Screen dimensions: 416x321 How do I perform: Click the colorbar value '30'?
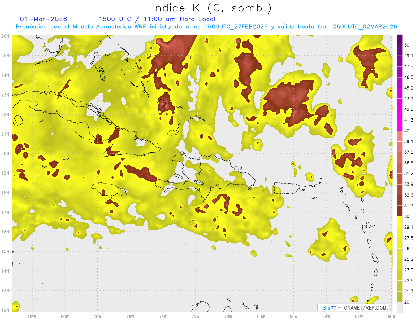[x=407, y=216]
